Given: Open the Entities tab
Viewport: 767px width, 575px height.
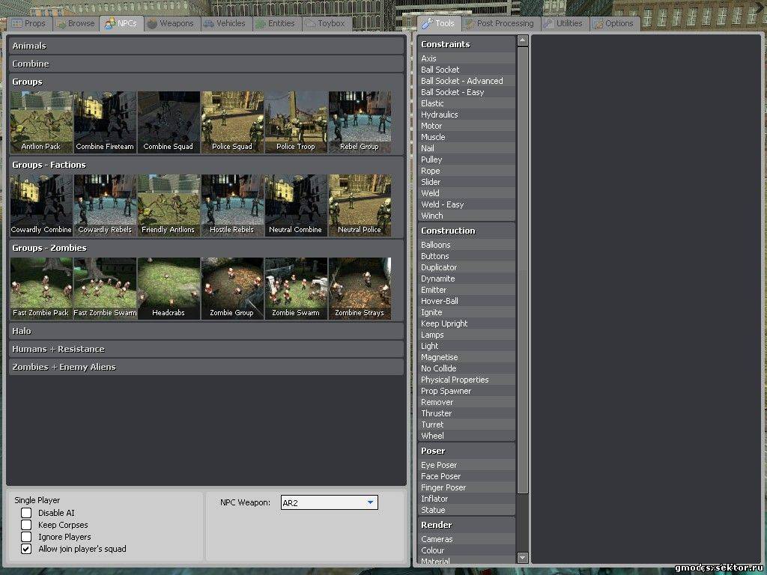Looking at the screenshot, I should 276,23.
